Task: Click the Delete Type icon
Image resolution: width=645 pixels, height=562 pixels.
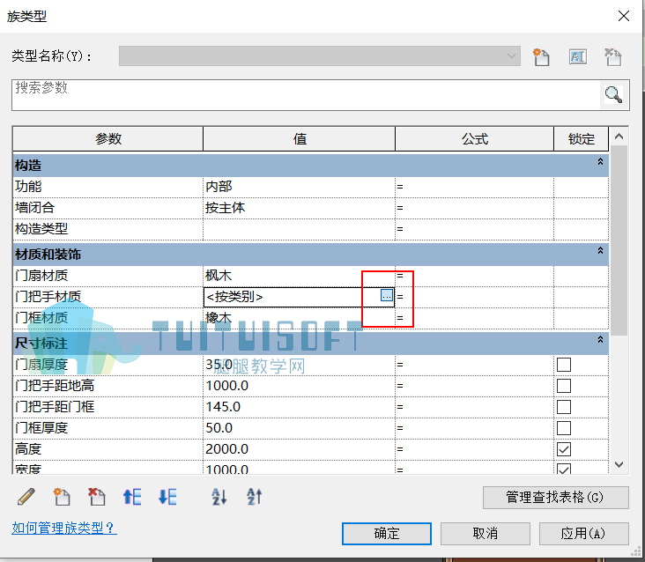Action: (x=613, y=56)
